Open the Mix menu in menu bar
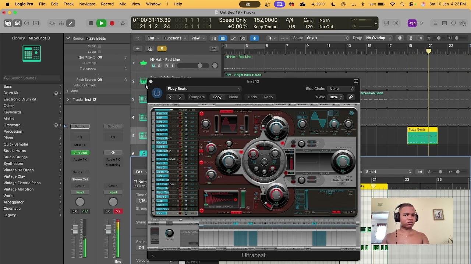This screenshot has width=471, height=264. tap(123, 4)
